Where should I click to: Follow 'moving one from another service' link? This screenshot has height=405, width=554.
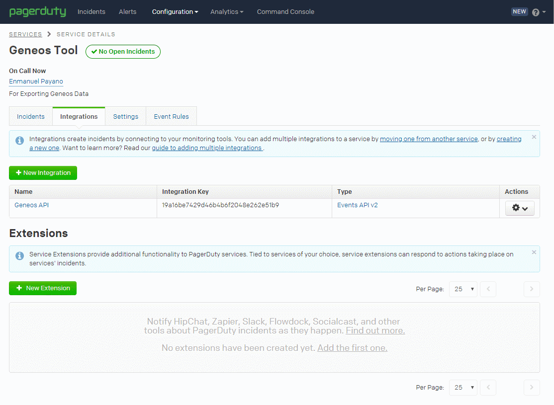(x=429, y=139)
